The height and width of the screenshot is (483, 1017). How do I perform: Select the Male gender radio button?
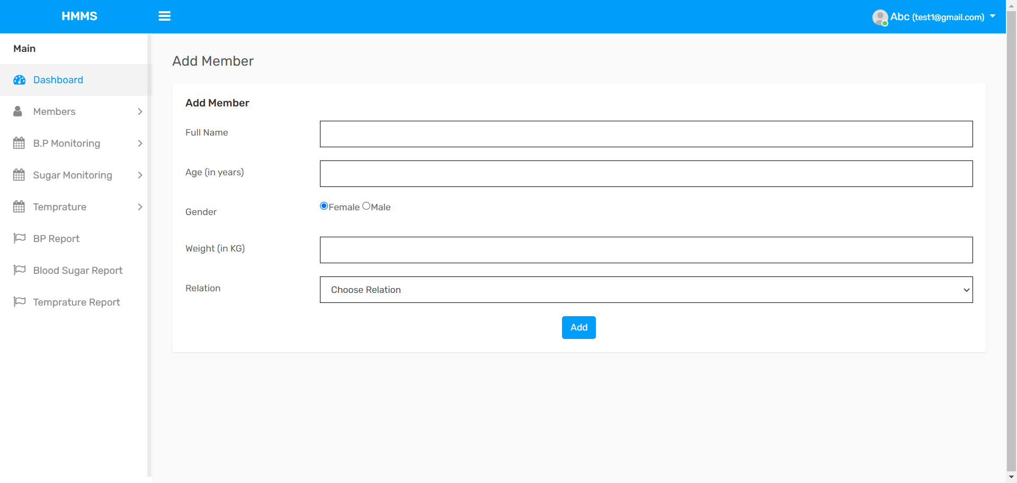[367, 205]
